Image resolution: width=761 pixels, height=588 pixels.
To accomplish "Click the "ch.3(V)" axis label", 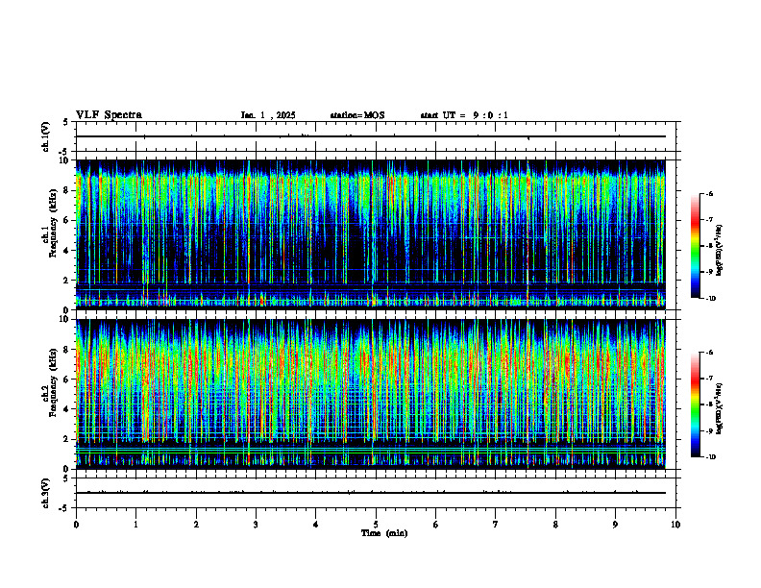I will [x=46, y=494].
